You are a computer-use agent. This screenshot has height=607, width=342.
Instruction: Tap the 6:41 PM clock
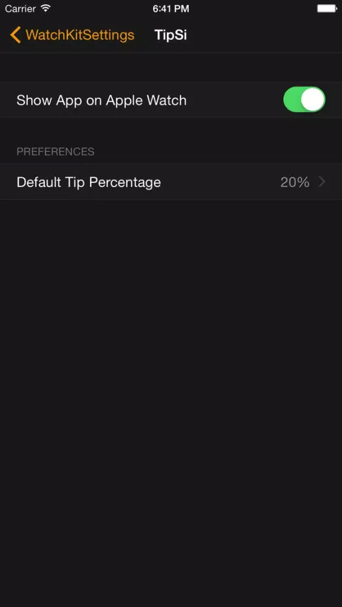171,8
